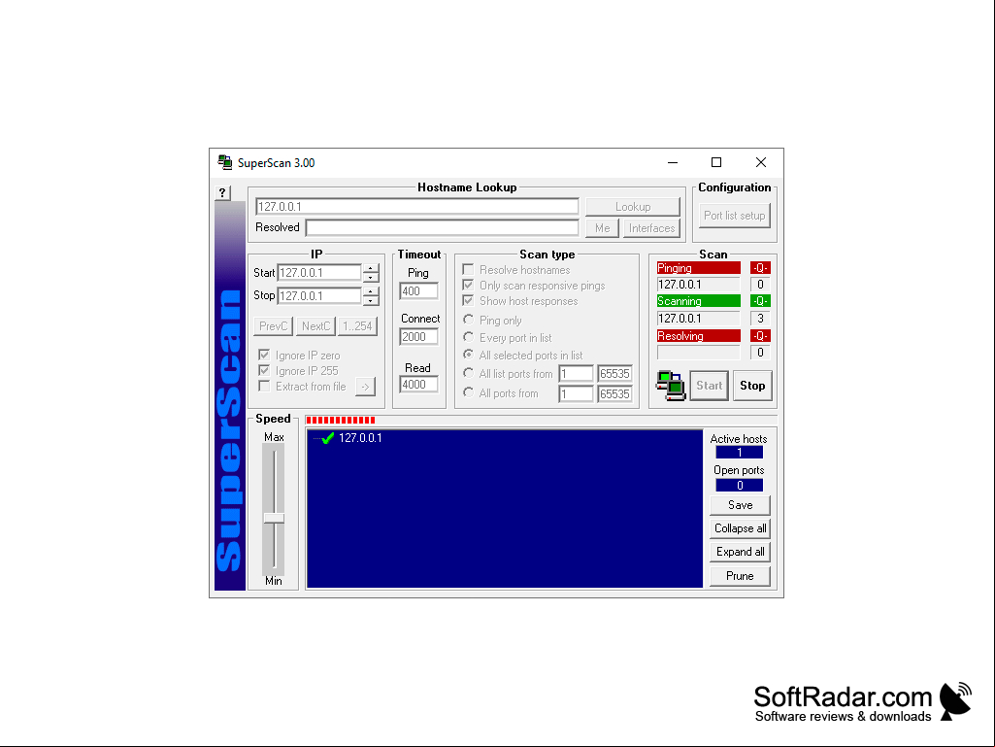Toggle Show host responses checkbox
This screenshot has width=995, height=747.
(x=468, y=300)
